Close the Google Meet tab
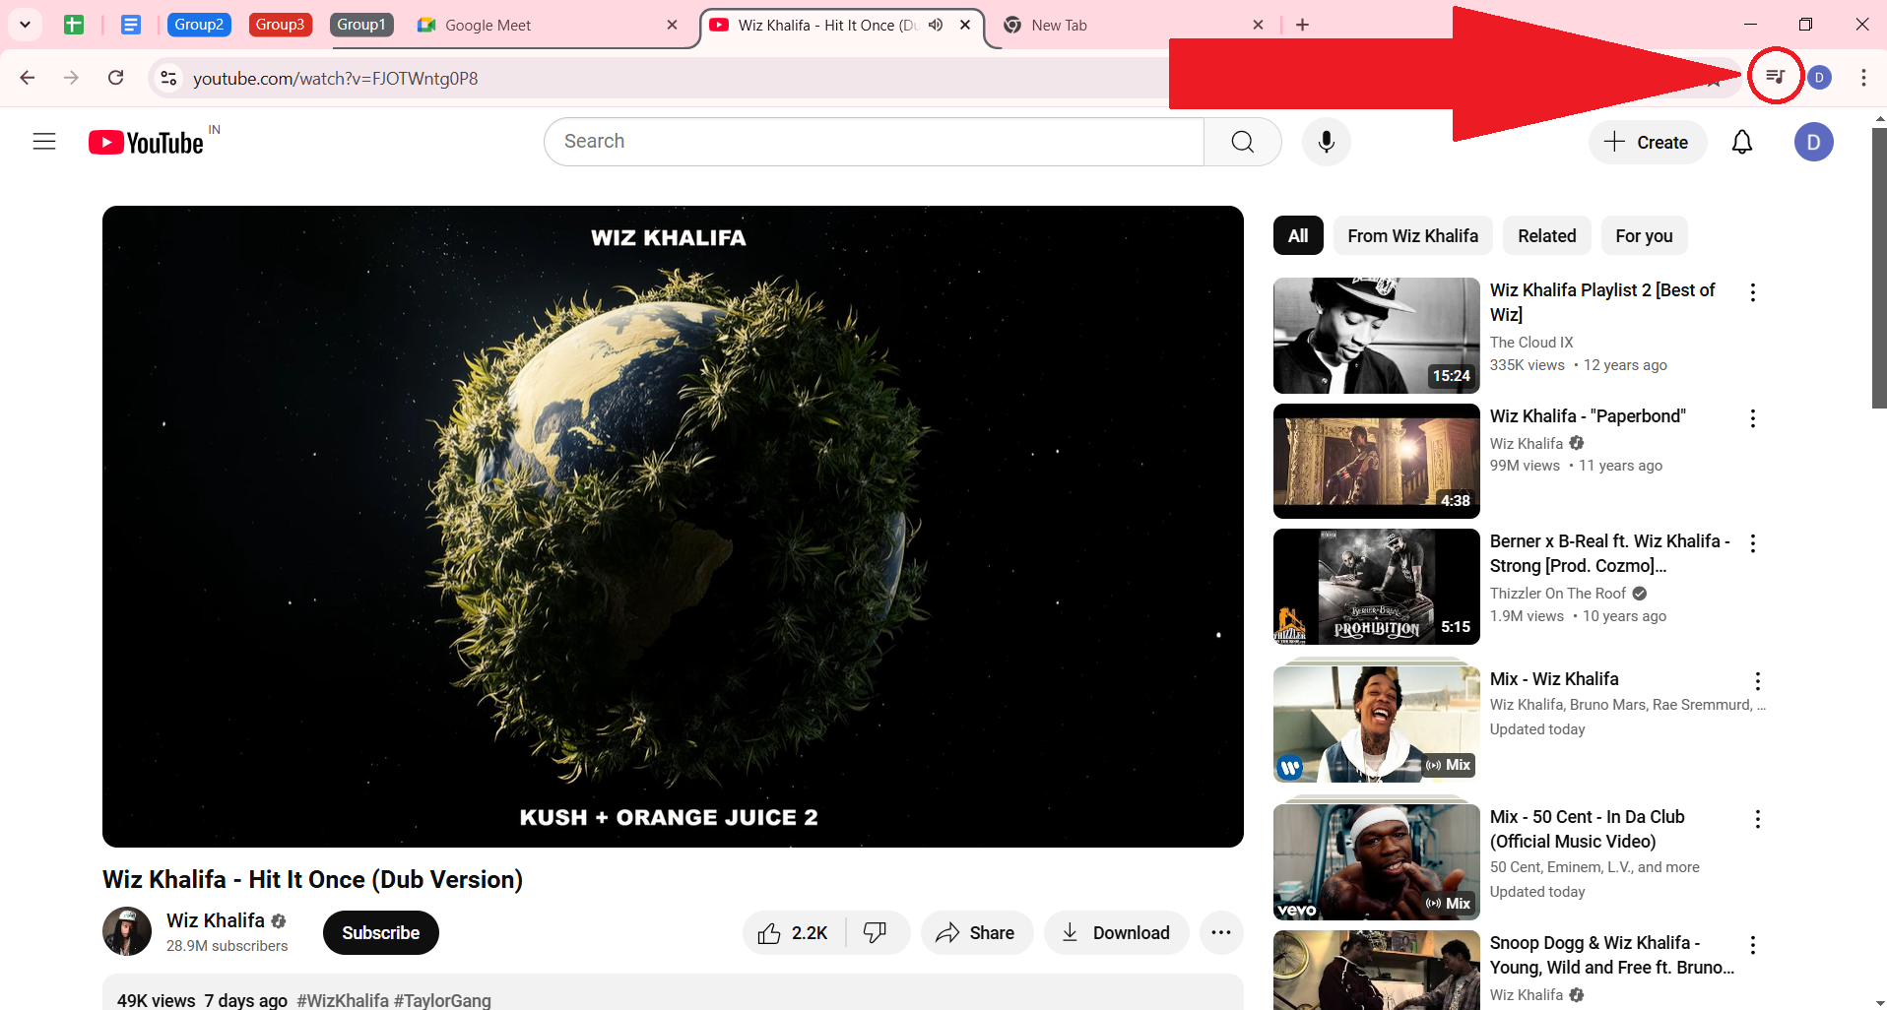Image resolution: width=1887 pixels, height=1010 pixels. (x=673, y=25)
